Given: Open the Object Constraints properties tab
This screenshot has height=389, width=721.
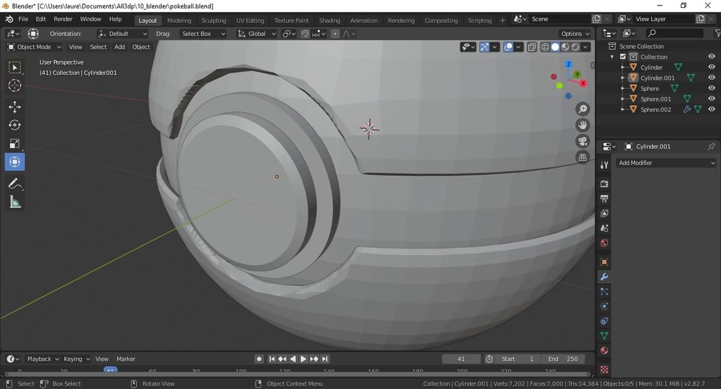Looking at the screenshot, I should click(604, 321).
